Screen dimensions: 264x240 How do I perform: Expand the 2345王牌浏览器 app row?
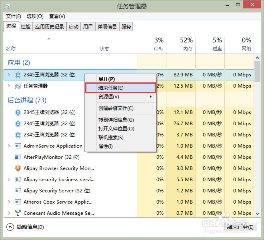point(9,75)
